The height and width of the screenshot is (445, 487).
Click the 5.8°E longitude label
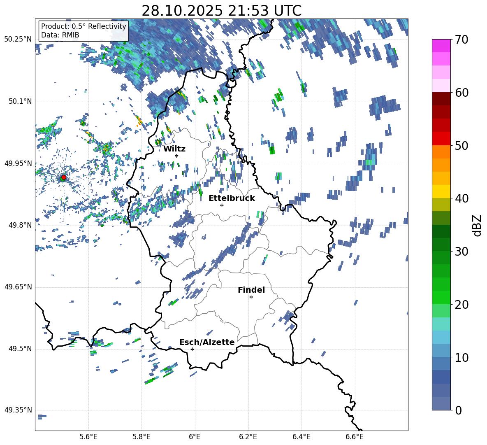tap(141, 437)
